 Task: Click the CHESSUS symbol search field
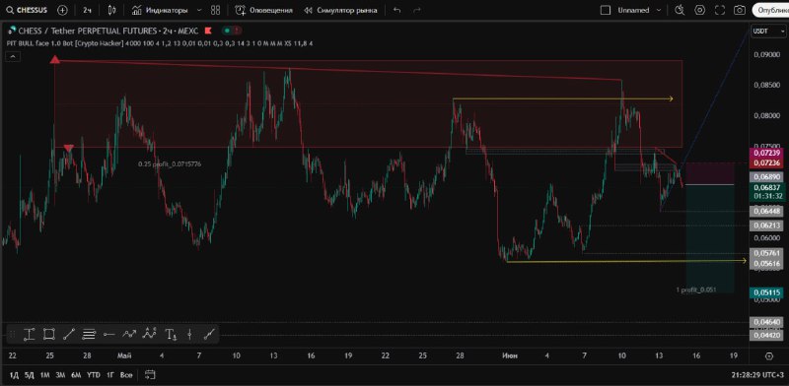point(28,10)
